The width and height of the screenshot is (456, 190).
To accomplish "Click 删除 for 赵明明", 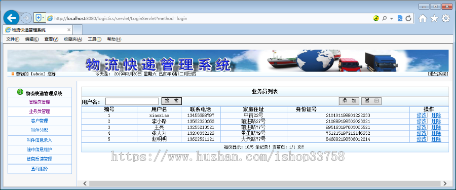I will click(436, 139).
